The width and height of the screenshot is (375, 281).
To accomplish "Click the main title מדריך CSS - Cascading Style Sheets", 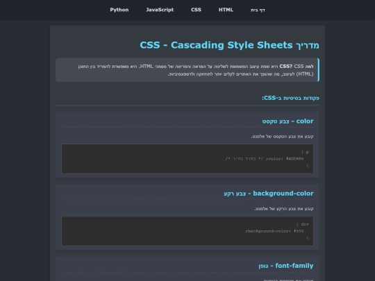I will (229, 45).
